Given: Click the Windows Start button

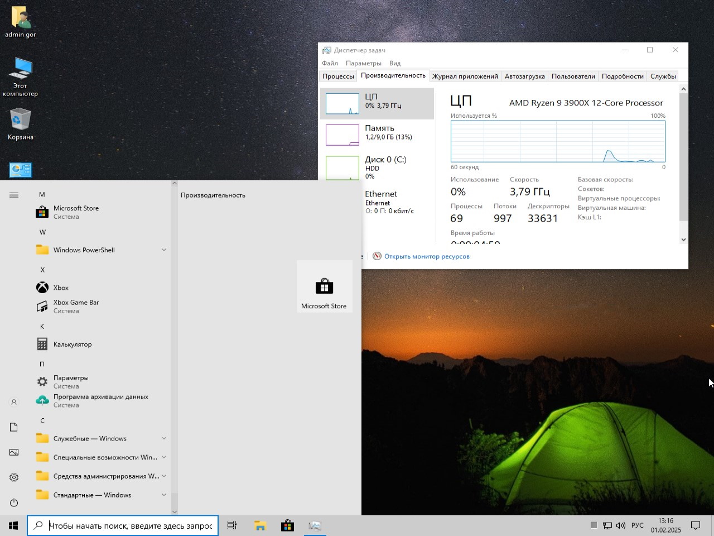Looking at the screenshot, I should coord(13,525).
